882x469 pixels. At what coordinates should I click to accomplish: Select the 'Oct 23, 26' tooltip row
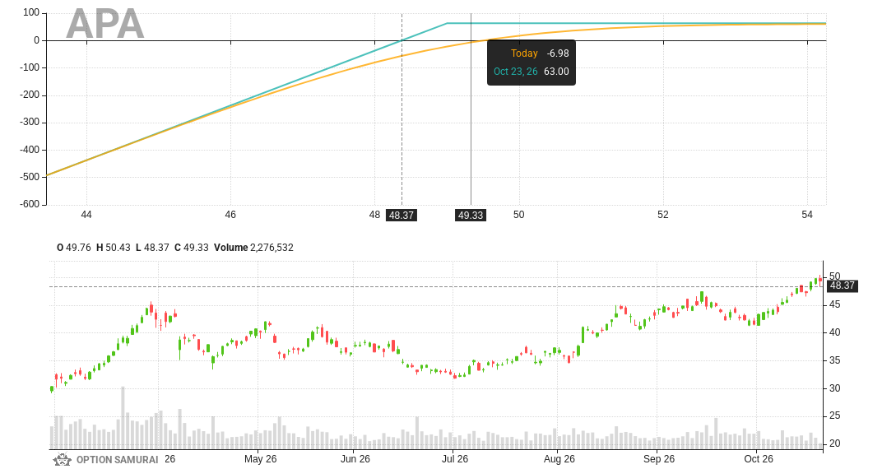[531, 72]
